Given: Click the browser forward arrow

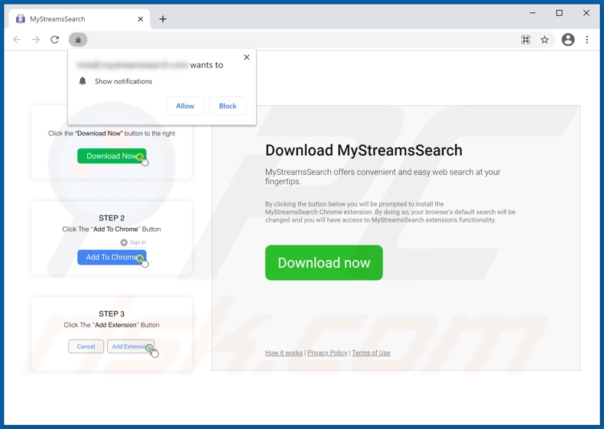Looking at the screenshot, I should [36, 40].
